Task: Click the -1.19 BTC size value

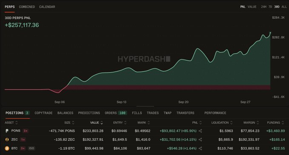Action: [x=66, y=148]
